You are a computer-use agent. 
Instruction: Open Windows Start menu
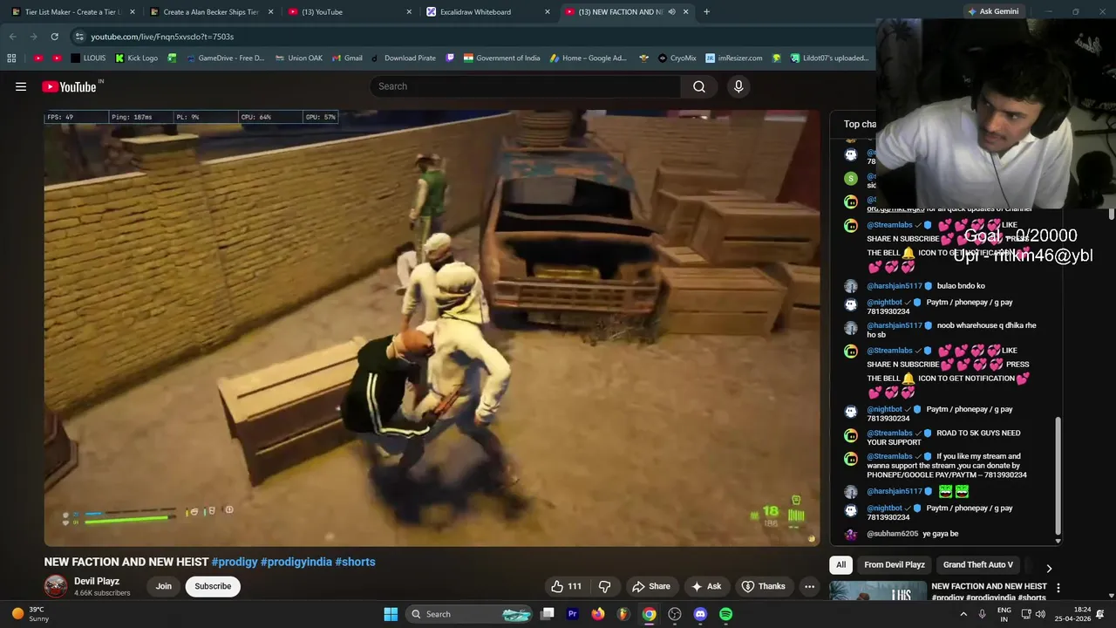[391, 614]
